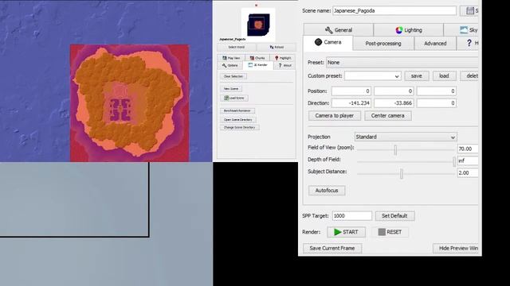Click Direction field showing -33.866
This screenshot has height=286, width=510.
point(394,103)
